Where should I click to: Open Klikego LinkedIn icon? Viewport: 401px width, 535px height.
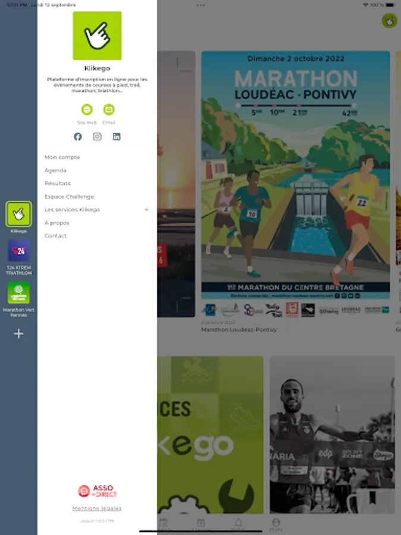[116, 137]
